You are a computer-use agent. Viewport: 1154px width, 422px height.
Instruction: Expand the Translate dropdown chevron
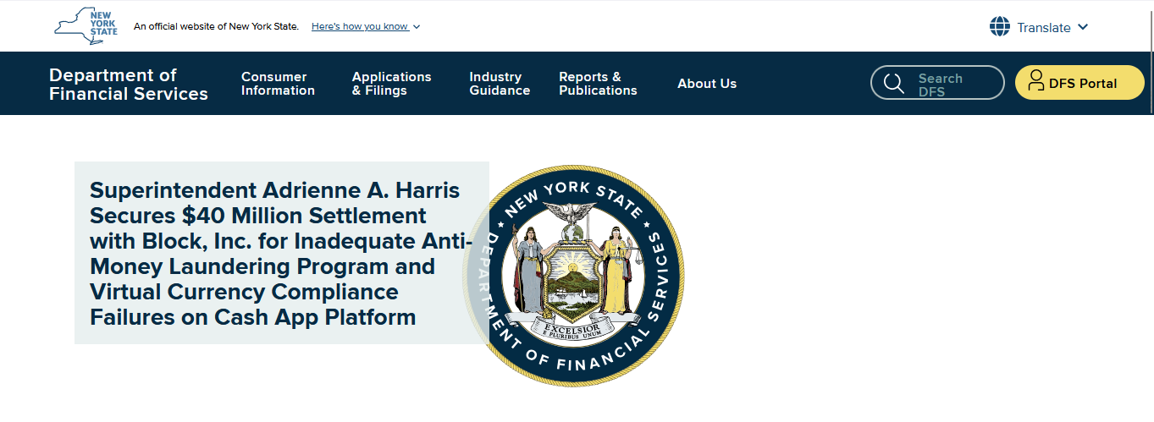point(1083,27)
